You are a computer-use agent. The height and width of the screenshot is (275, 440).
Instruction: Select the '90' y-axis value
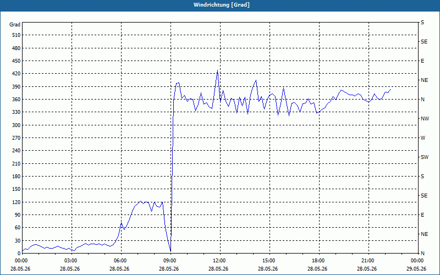[x=18, y=215]
